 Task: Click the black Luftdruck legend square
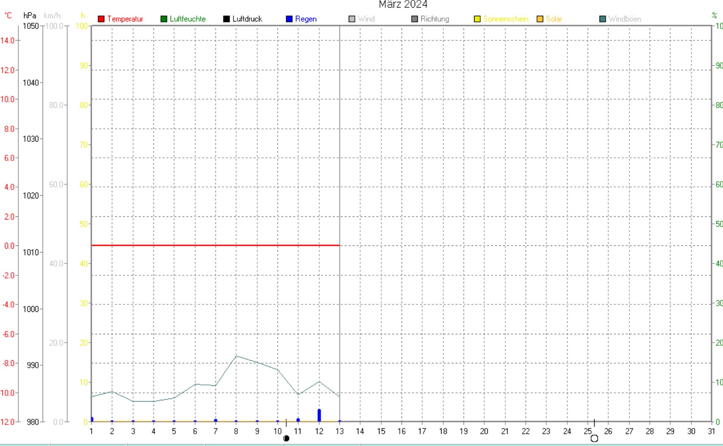226,19
